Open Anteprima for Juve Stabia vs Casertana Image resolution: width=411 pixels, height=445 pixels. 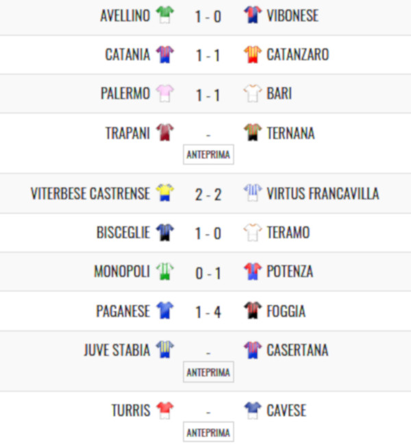tap(208, 372)
